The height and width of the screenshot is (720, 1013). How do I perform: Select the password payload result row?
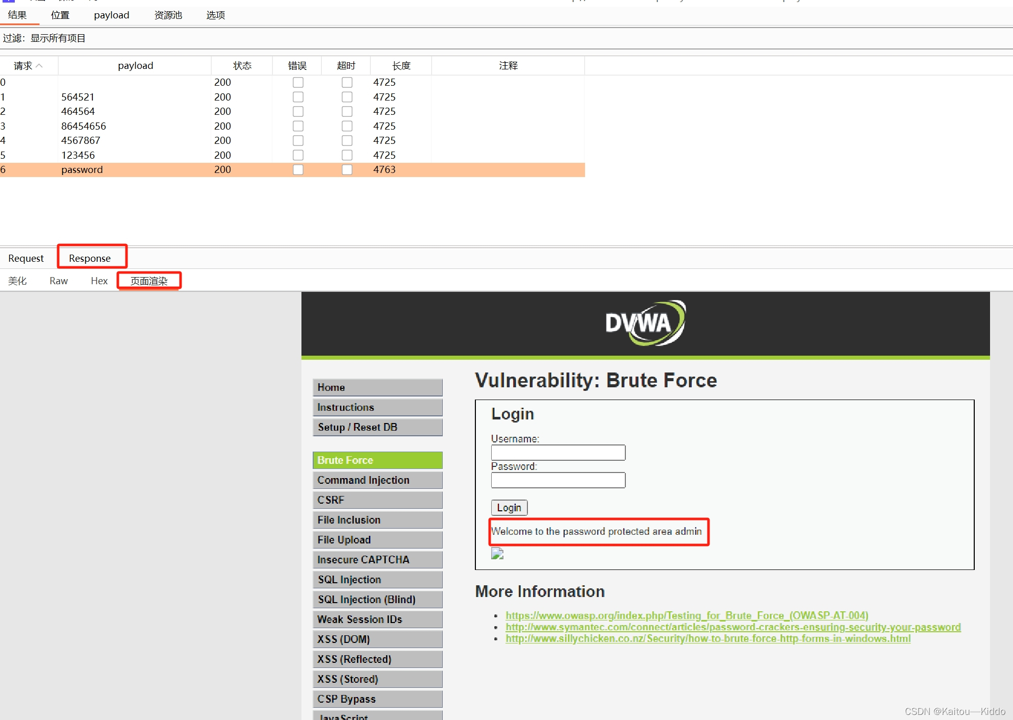coord(82,169)
